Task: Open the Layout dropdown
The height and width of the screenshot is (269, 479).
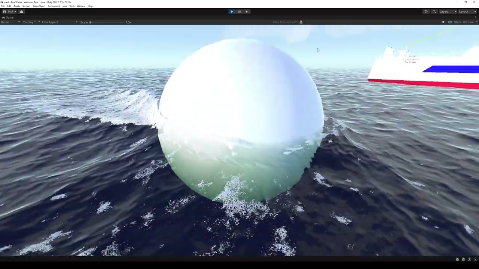Action: (468, 12)
